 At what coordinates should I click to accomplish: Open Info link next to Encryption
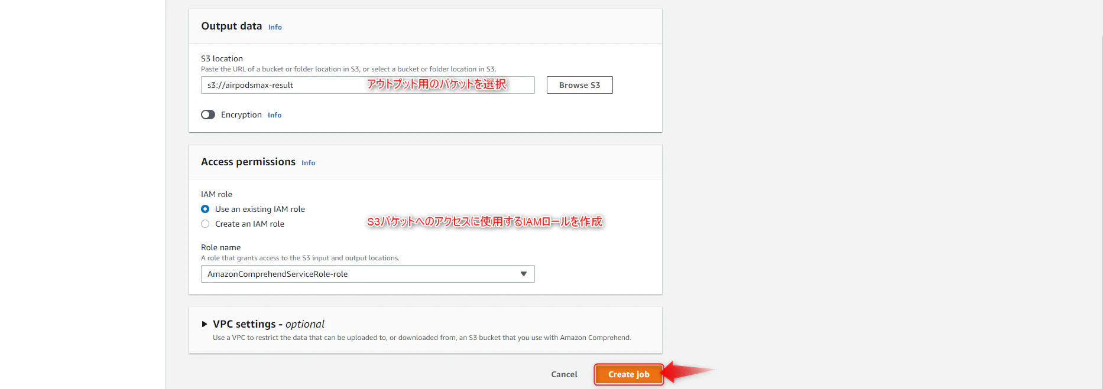tap(274, 115)
